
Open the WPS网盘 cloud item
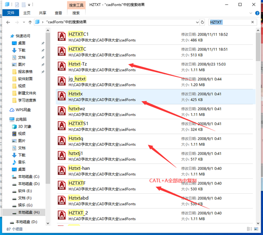click(20, 110)
